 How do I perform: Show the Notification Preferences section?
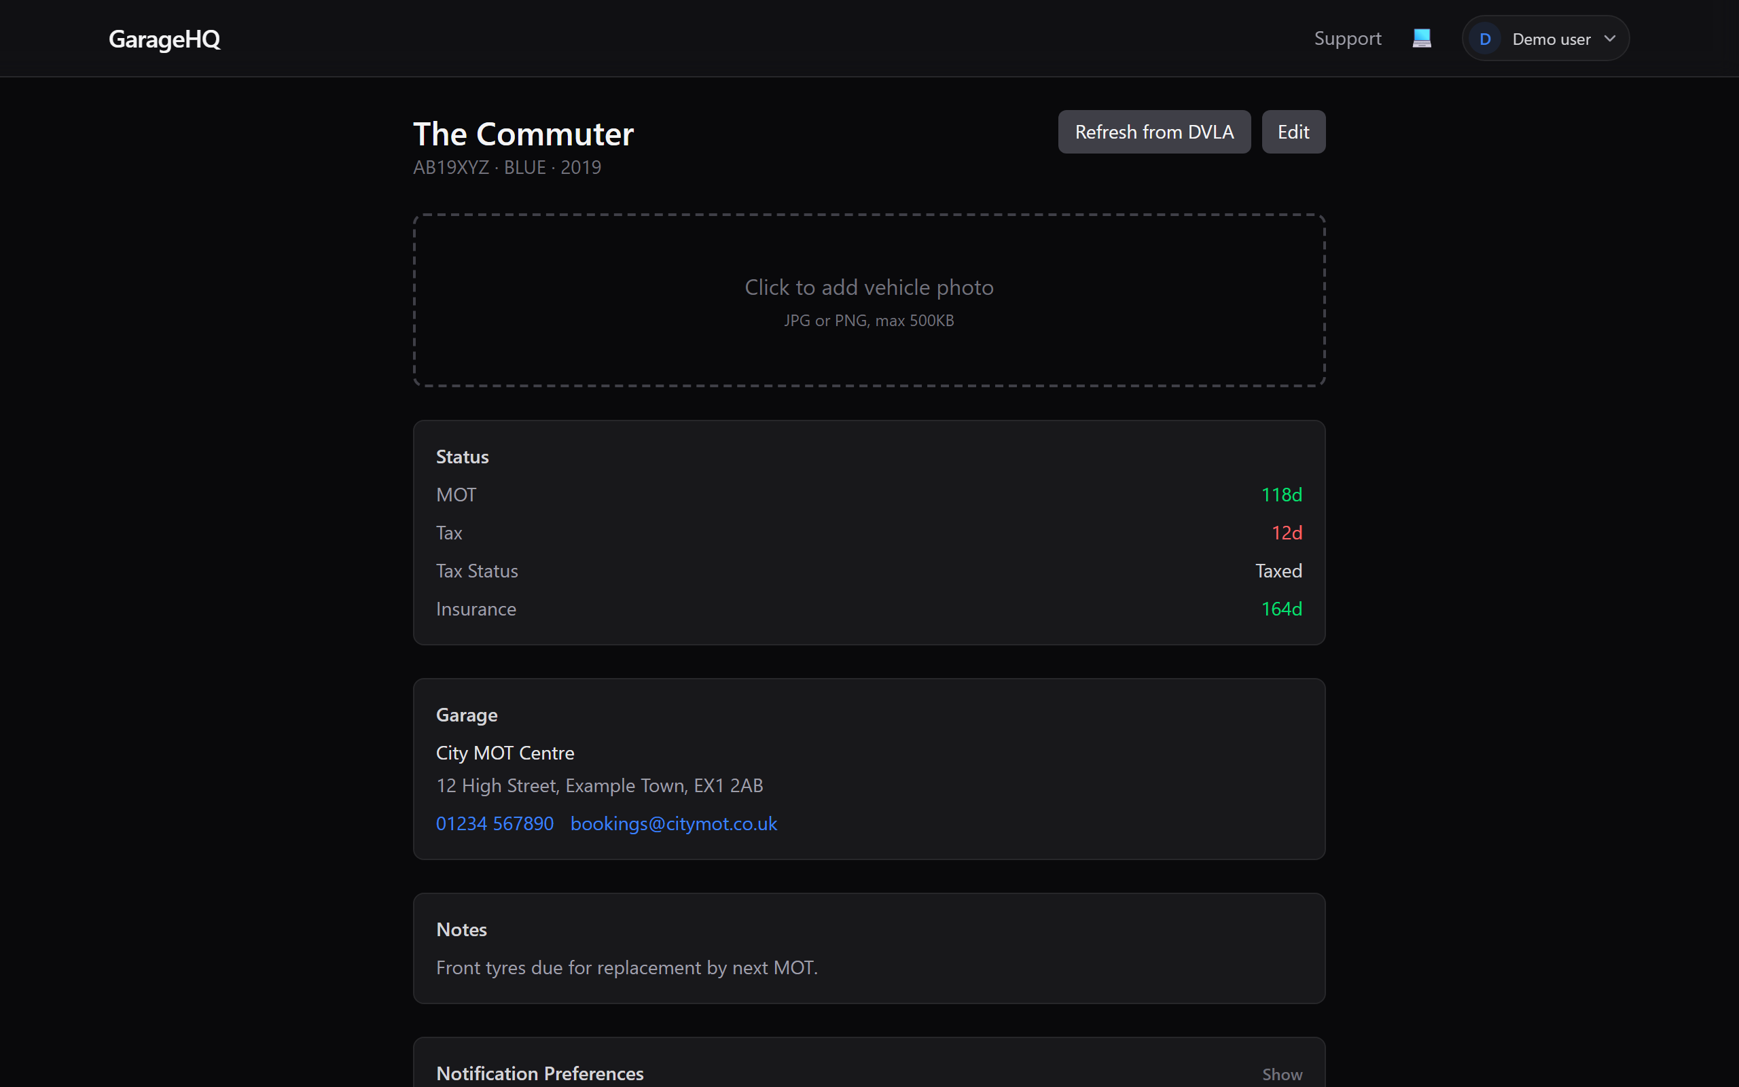[1281, 1073]
